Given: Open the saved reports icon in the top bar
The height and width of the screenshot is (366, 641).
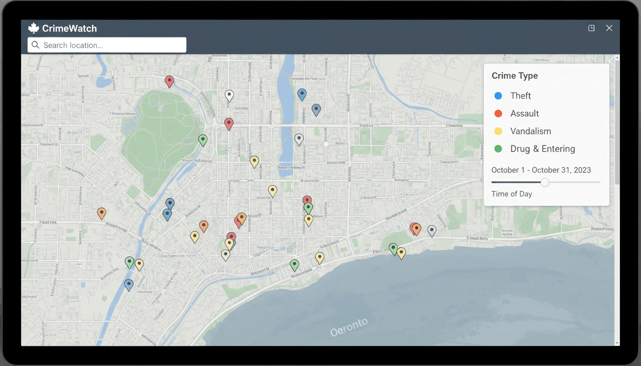Looking at the screenshot, I should click(591, 28).
